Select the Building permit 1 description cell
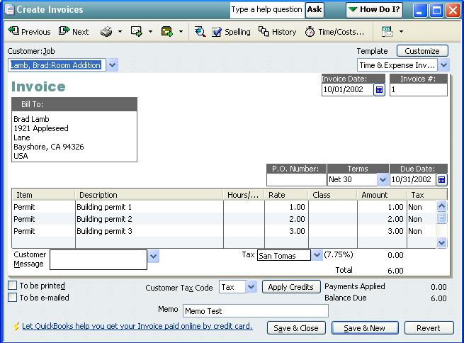 [149, 207]
